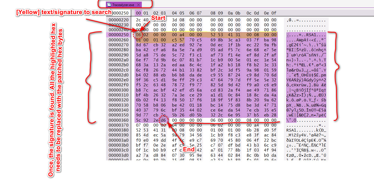Select byte cd in row 00000300
This screenshot has height=191, width=374.
click(x=213, y=90)
